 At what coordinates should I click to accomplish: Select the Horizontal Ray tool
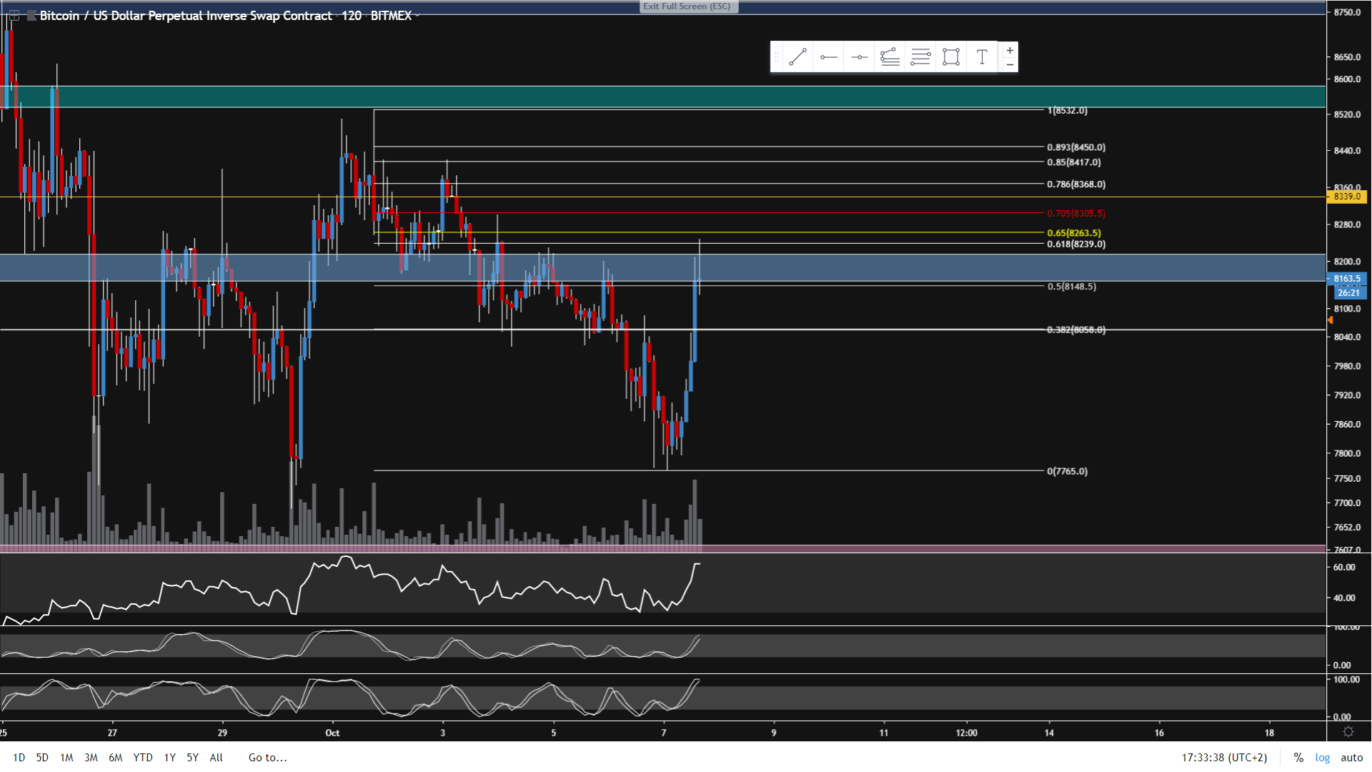[x=829, y=57]
